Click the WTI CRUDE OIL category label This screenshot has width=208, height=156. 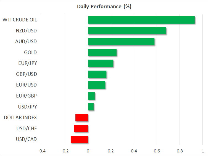click(x=20, y=20)
